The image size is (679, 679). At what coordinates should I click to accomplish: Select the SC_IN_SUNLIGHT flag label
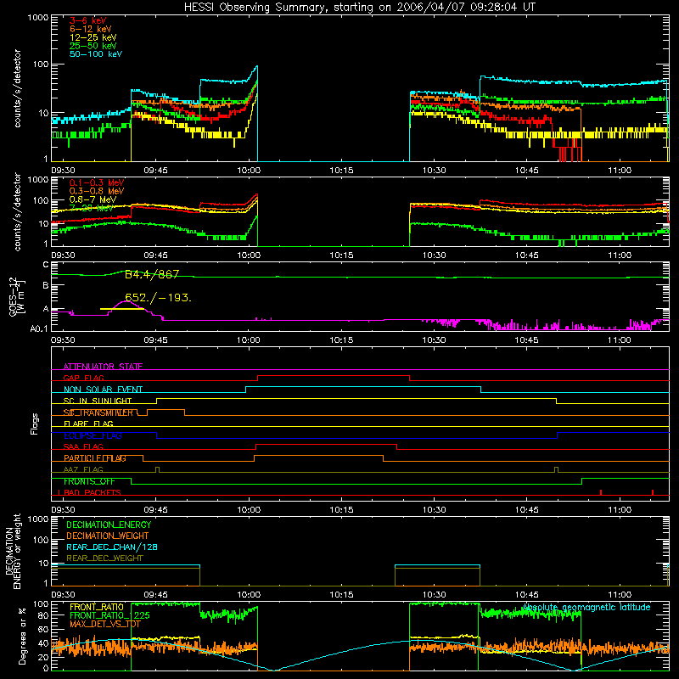coord(98,401)
